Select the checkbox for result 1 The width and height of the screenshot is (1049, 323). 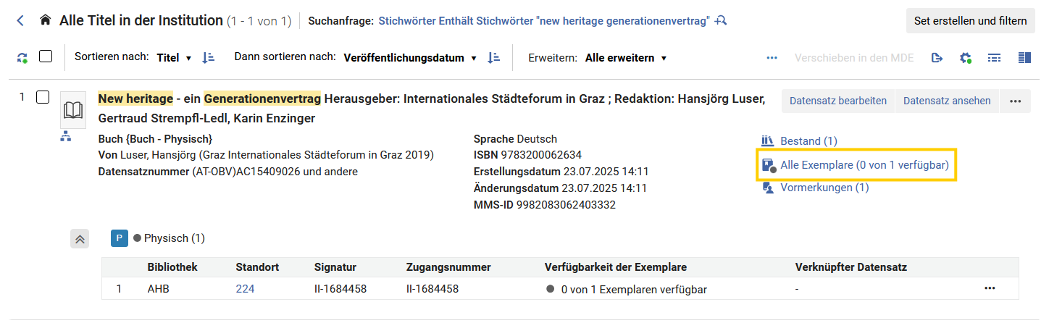(43, 97)
